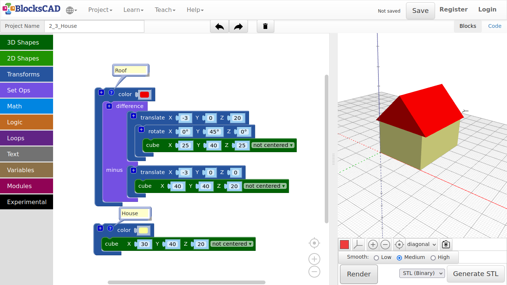Click the trash can delete icon

[265, 26]
